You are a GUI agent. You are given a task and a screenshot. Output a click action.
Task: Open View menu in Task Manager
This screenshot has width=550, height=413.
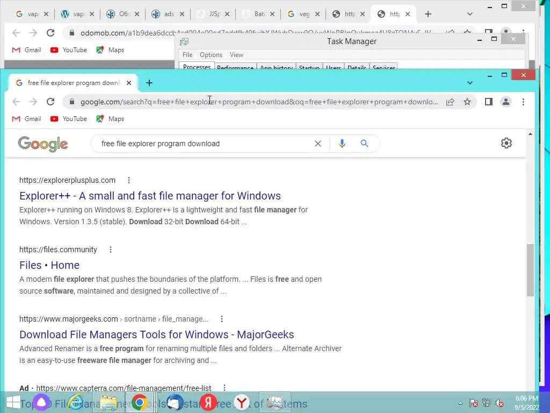tap(236, 55)
